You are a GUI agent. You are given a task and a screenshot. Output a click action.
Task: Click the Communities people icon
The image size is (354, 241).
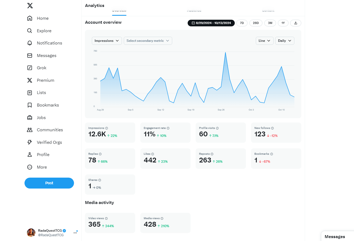click(30, 130)
